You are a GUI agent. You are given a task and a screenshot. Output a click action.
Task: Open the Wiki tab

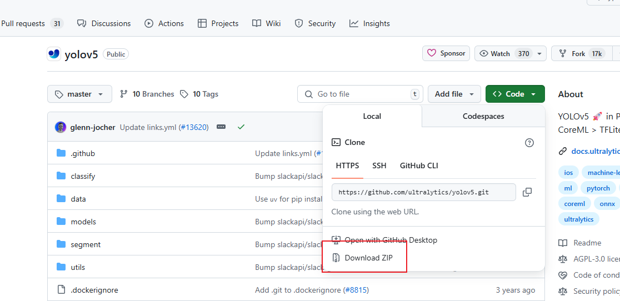pyautogui.click(x=267, y=24)
